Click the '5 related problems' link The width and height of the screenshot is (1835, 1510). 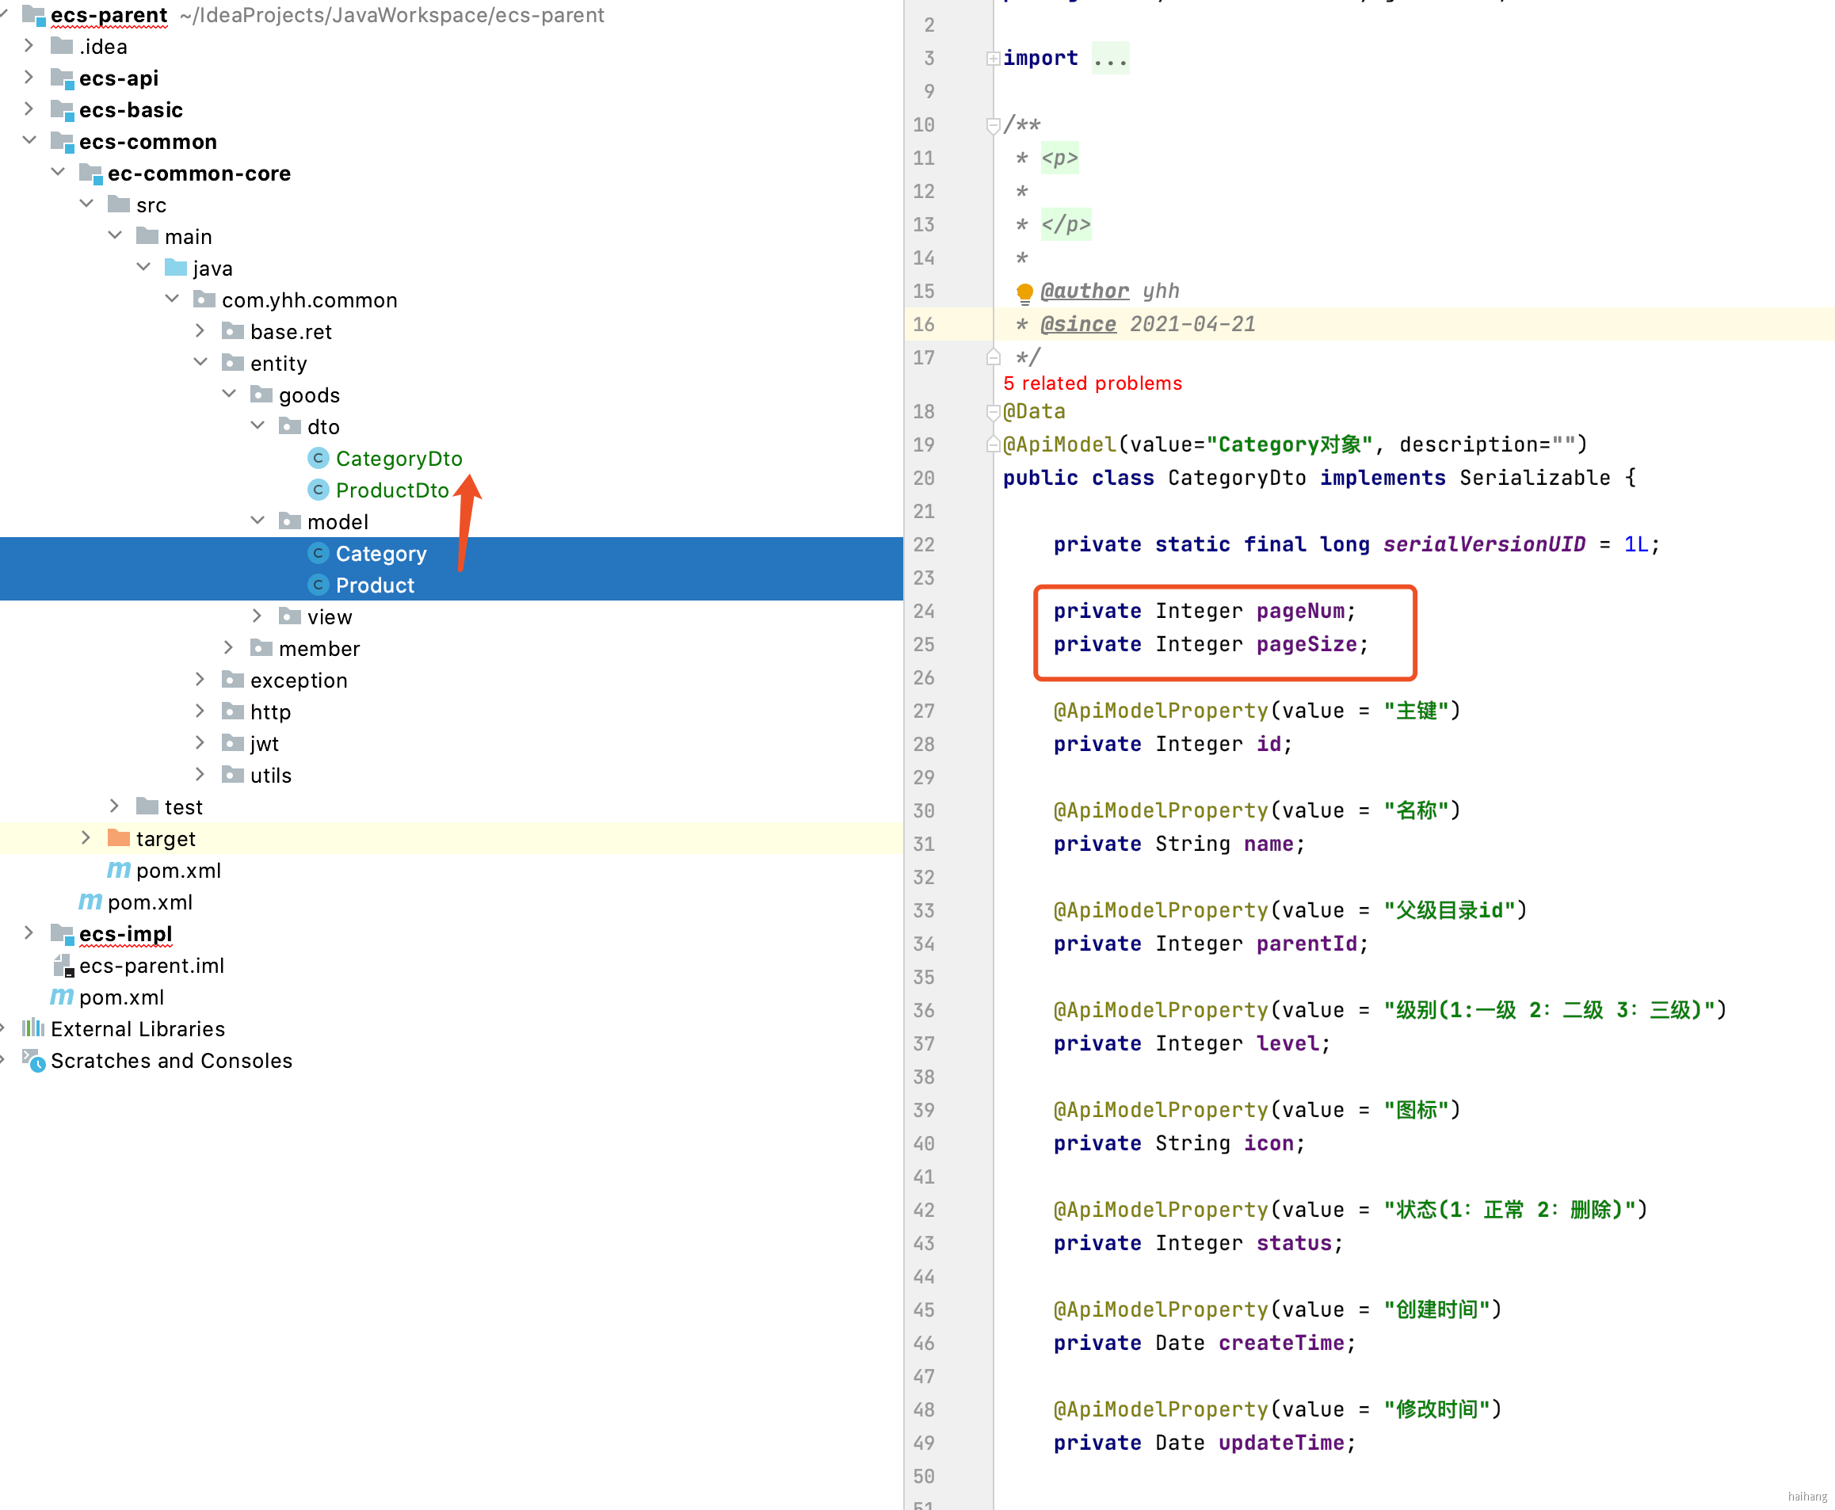(1092, 383)
